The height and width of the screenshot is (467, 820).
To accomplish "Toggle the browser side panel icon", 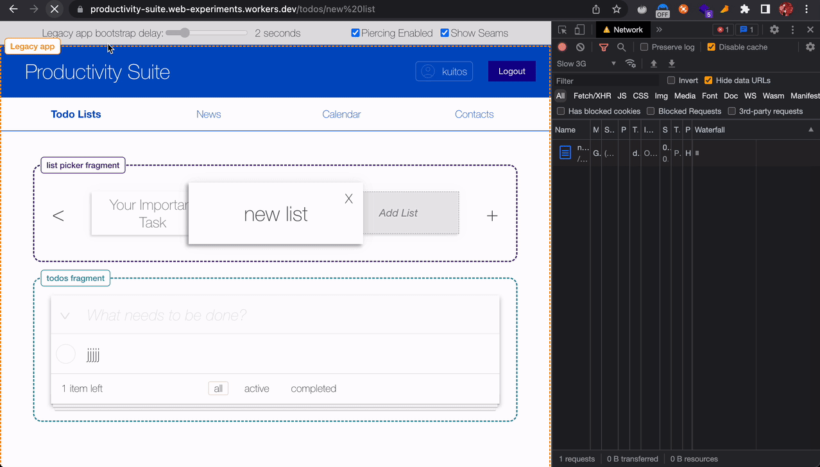I will pos(765,9).
